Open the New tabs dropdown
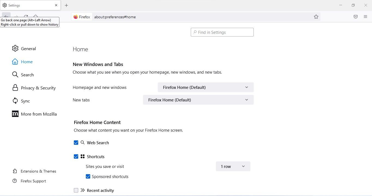Image resolution: width=372 pixels, height=196 pixels. (198, 100)
